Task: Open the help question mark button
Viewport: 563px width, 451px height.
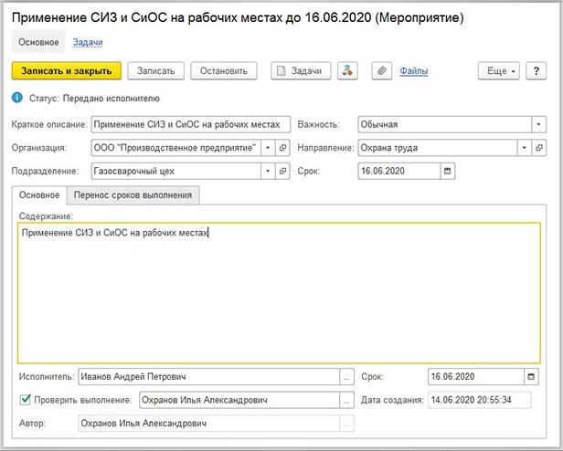Action: [x=536, y=70]
